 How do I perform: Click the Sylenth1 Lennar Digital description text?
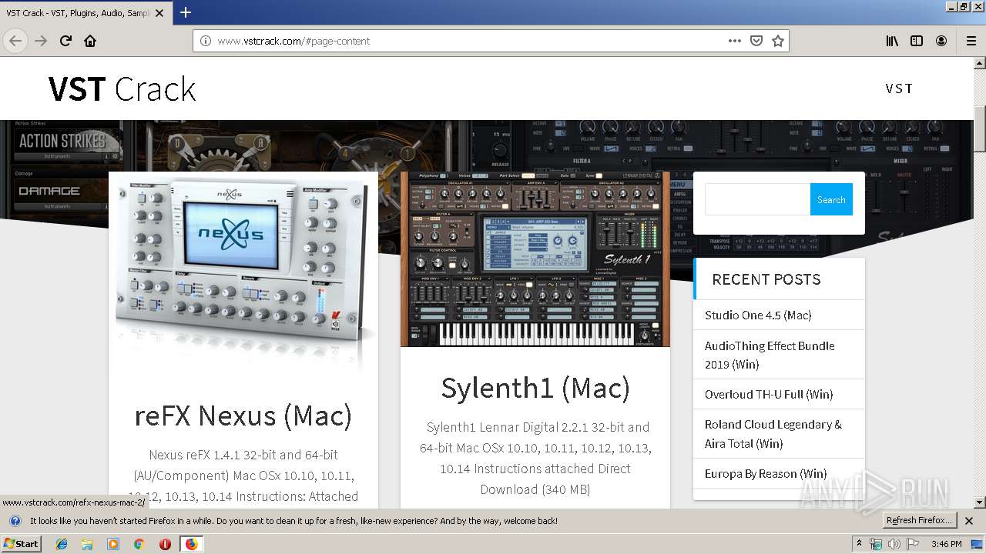point(535,458)
